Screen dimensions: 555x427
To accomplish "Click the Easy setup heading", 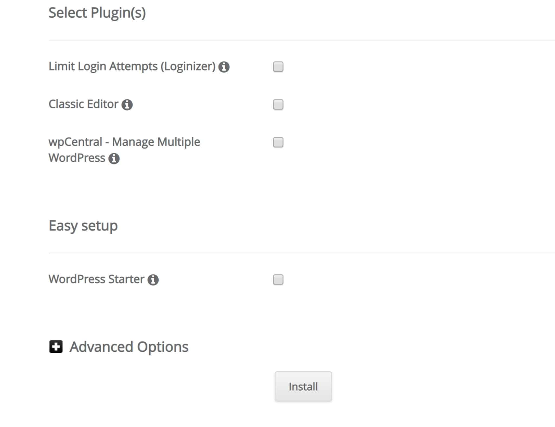I will point(83,226).
